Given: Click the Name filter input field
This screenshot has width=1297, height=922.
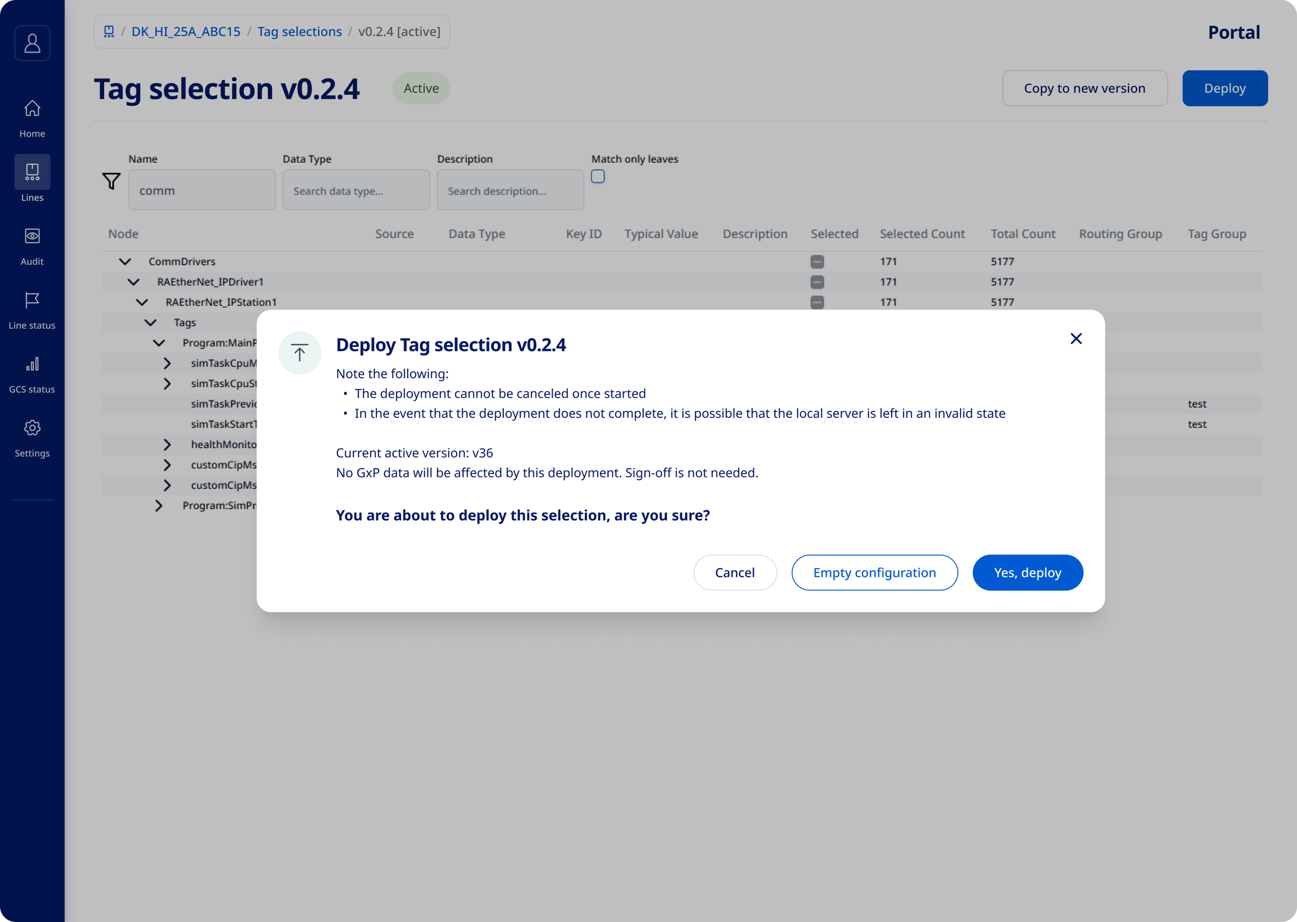Looking at the screenshot, I should click(x=202, y=191).
